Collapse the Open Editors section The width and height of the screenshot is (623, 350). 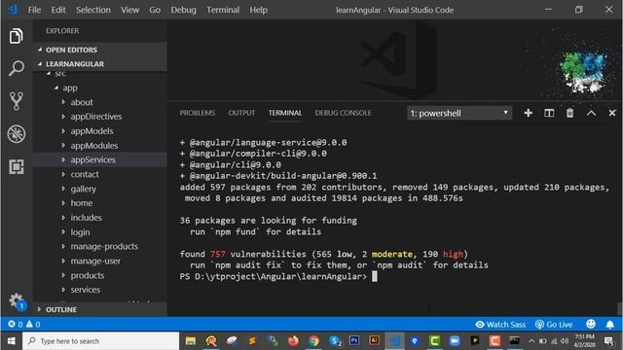coord(99,50)
